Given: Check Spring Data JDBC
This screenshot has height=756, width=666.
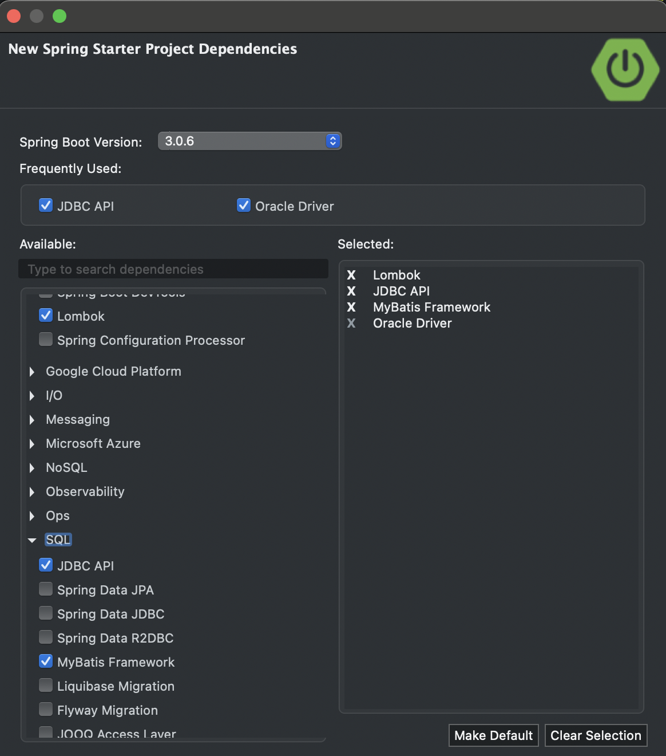Looking at the screenshot, I should coord(46,613).
